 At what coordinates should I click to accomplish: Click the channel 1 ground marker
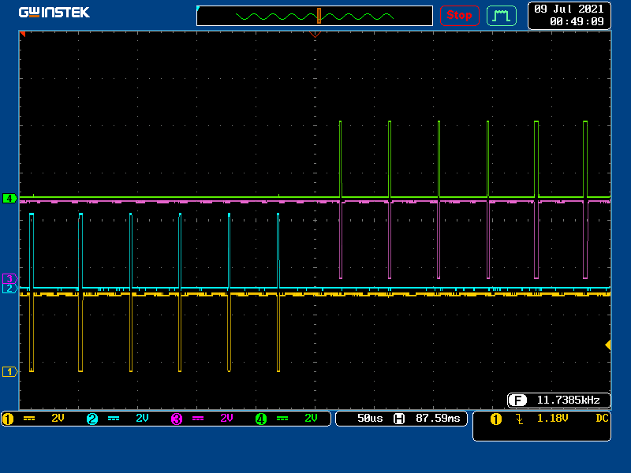tap(9, 371)
